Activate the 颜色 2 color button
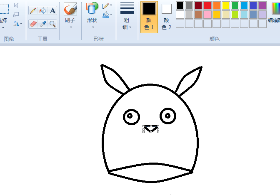 [x=166, y=17]
